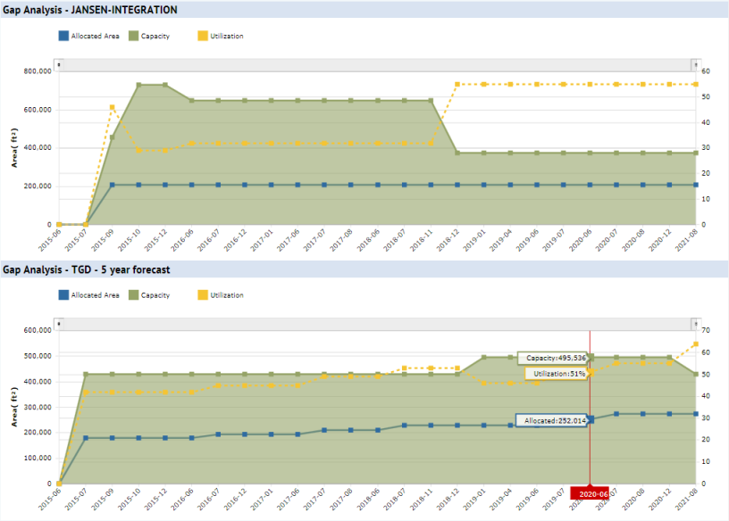Grab the right scrollbar handle of JANSEN-INTEGRATION chart
The width and height of the screenshot is (729, 521).
point(696,65)
